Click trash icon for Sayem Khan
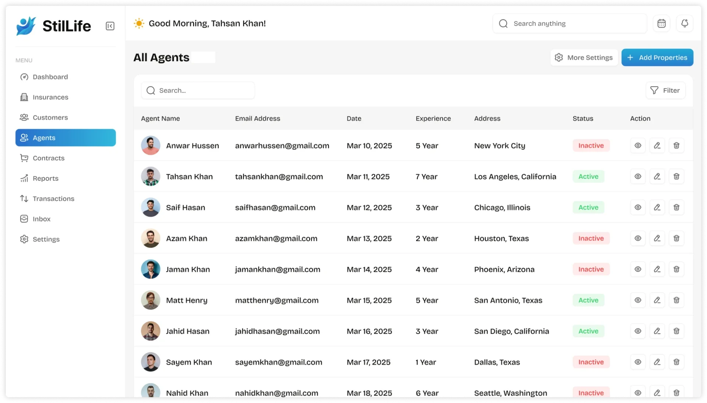The image size is (707, 403). tap(676, 362)
